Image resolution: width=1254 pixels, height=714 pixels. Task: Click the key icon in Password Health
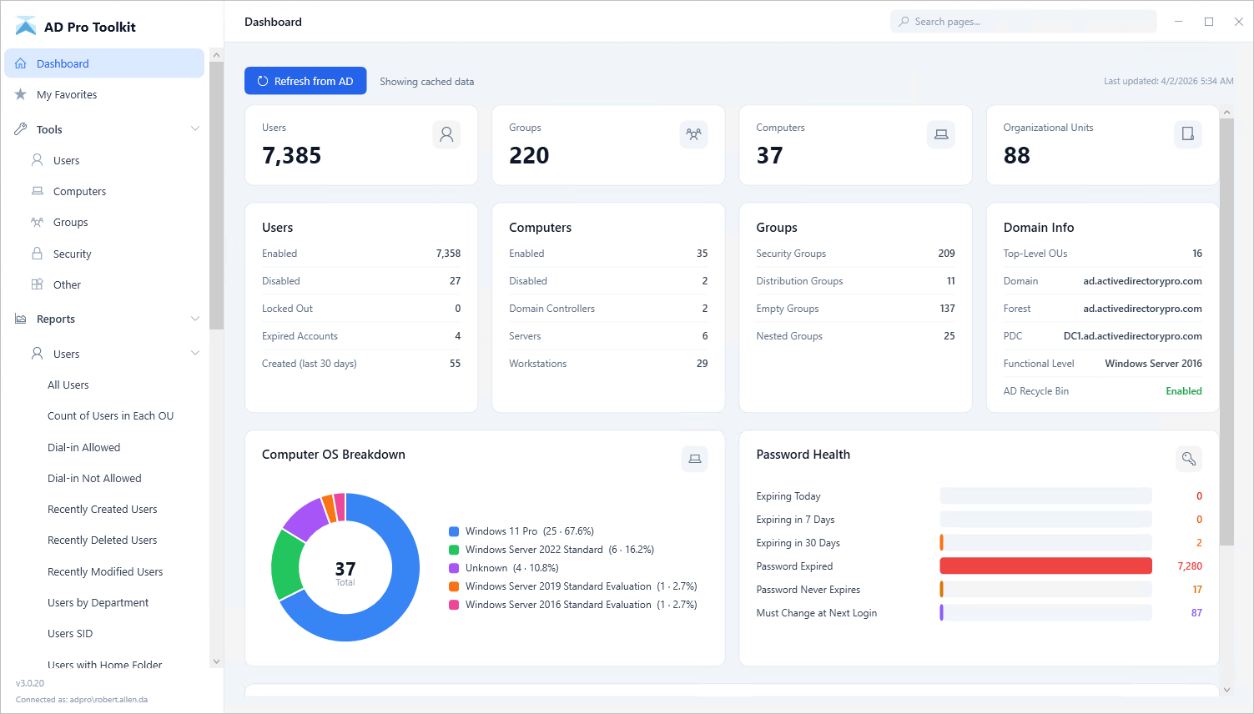[1189, 459]
